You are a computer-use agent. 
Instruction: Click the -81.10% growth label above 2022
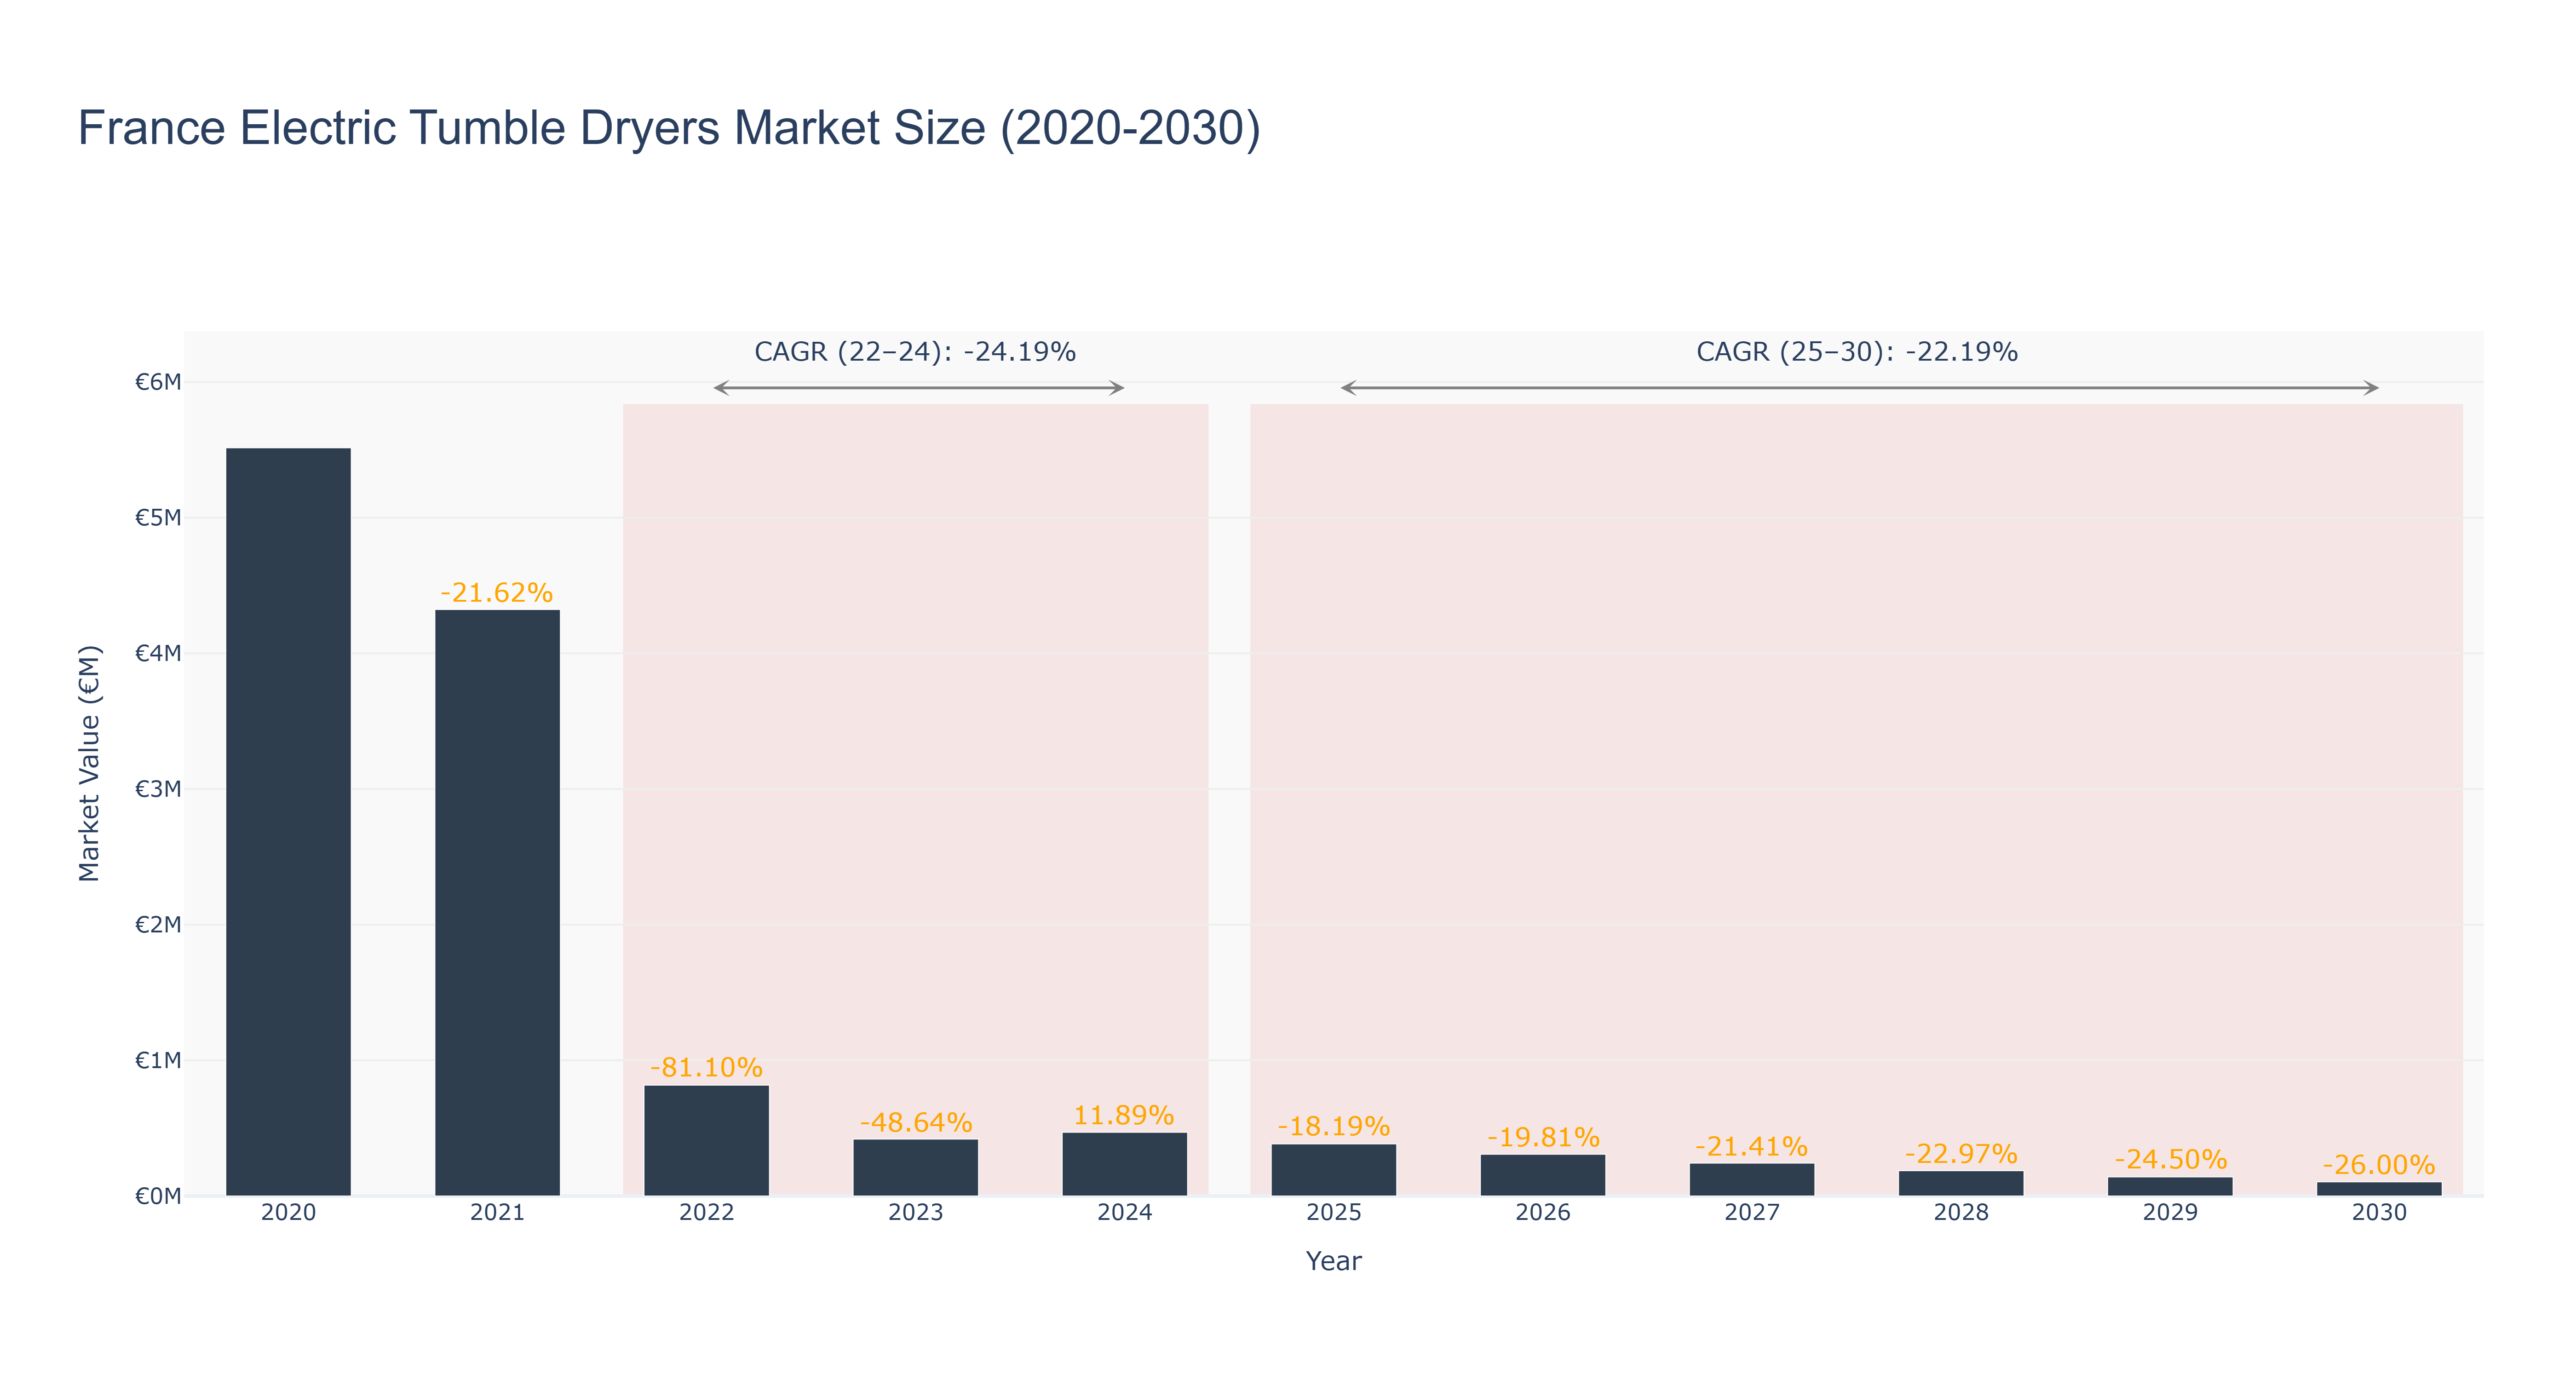coord(706,1068)
